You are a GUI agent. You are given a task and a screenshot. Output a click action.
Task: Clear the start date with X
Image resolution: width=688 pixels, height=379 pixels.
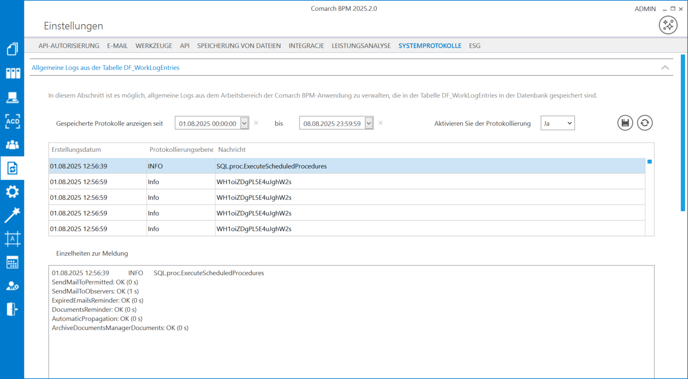point(256,123)
